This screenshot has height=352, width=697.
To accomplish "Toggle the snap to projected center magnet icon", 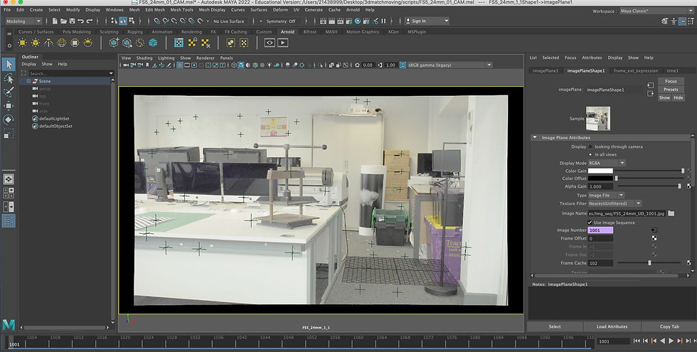I will pyautogui.click(x=183, y=21).
